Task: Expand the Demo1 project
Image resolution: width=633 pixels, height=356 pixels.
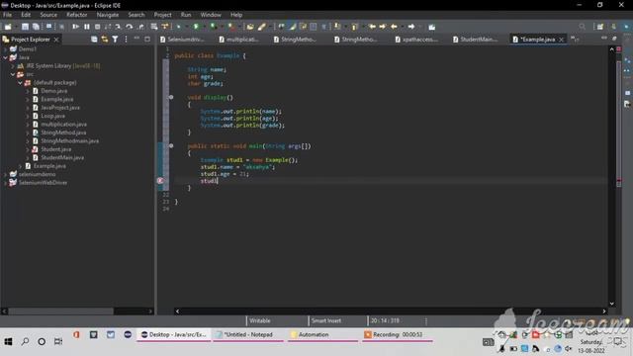Action: 5,48
